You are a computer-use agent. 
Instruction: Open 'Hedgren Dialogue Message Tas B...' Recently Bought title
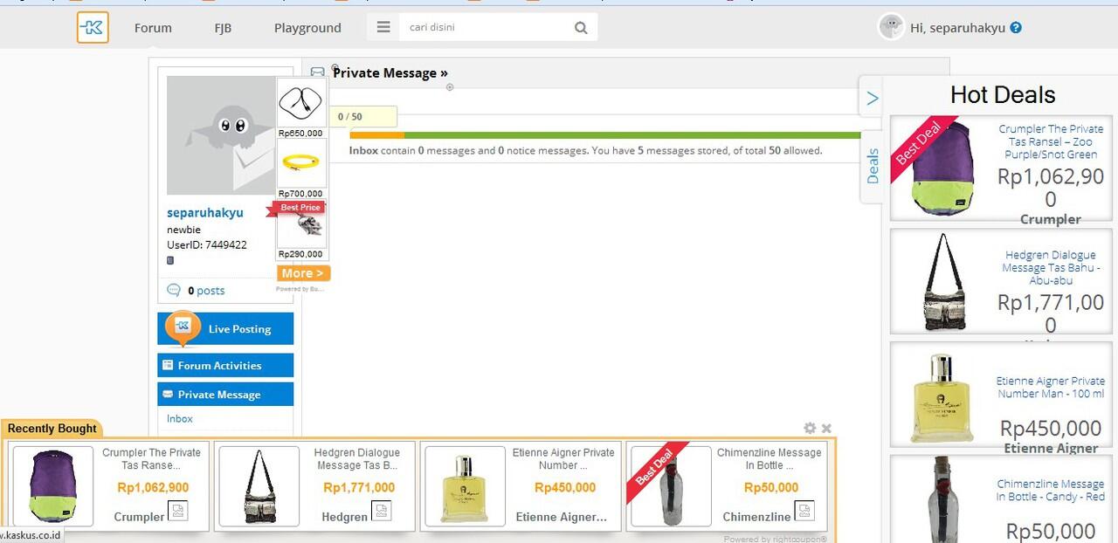coord(357,459)
